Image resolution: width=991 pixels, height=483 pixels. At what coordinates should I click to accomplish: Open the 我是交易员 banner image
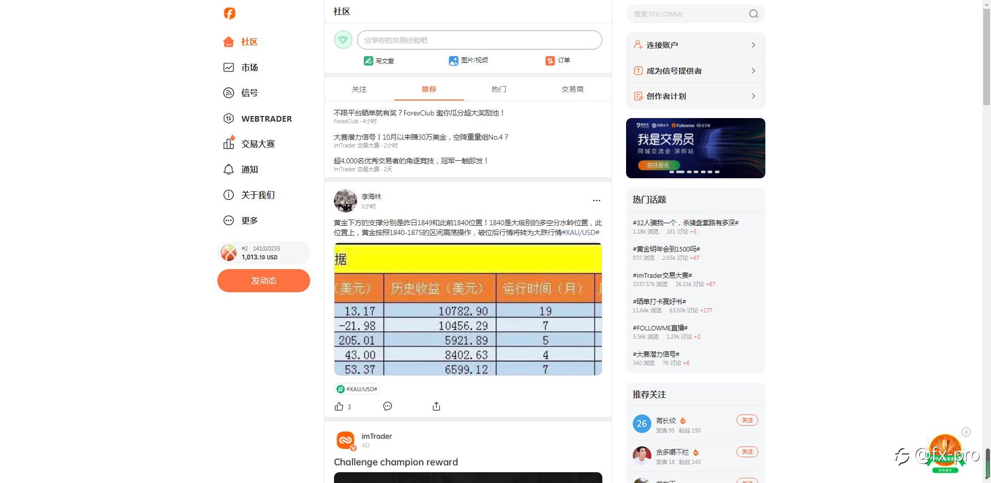pos(696,148)
